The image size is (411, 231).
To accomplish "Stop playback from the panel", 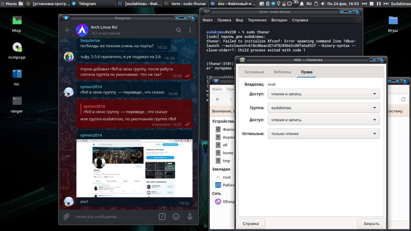I will 371,4.
